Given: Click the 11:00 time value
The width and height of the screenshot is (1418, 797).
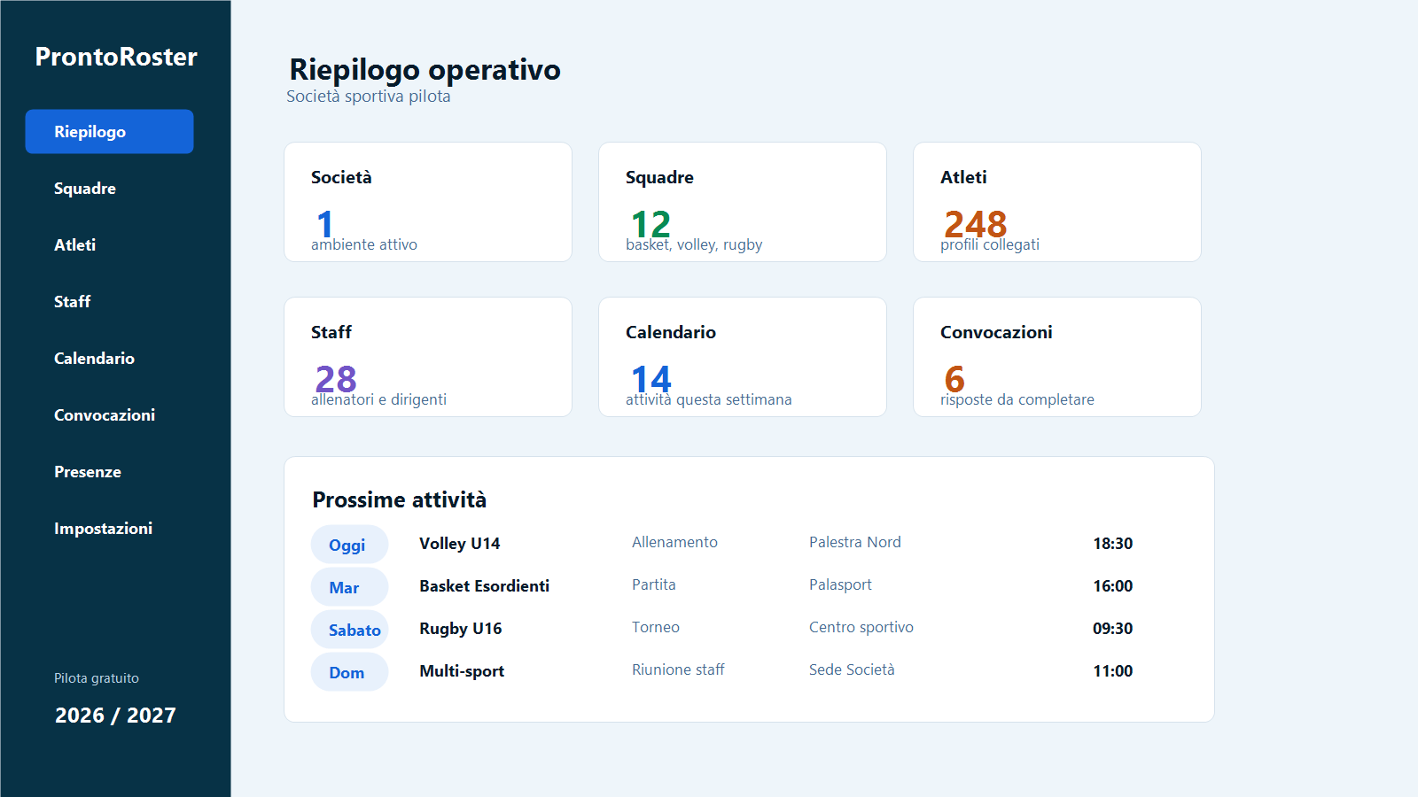Looking at the screenshot, I should coord(1113,671).
